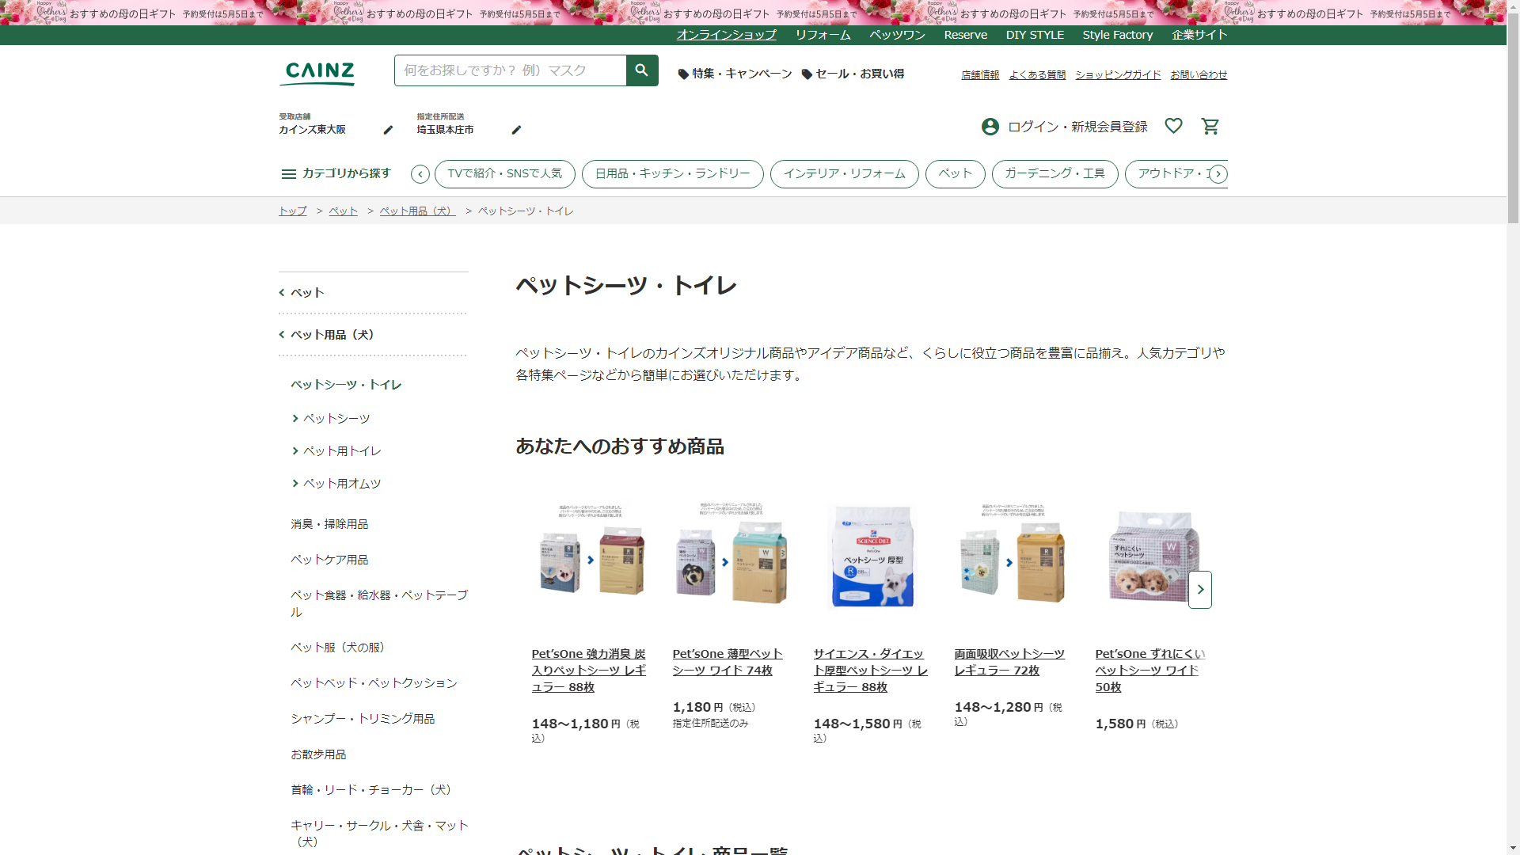Edit delivery address pencil icon
Screen dimensions: 1520x855
coord(516,130)
